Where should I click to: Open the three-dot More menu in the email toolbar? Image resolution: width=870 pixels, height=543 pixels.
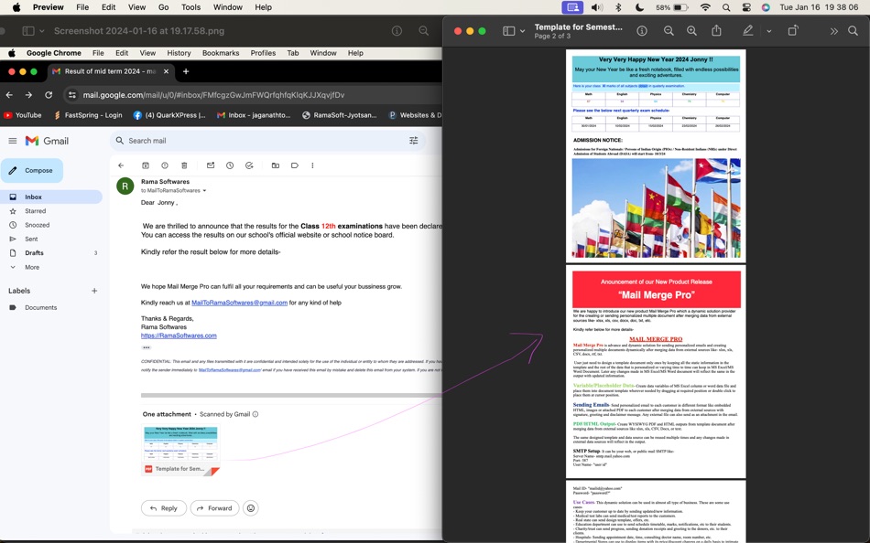click(x=312, y=165)
